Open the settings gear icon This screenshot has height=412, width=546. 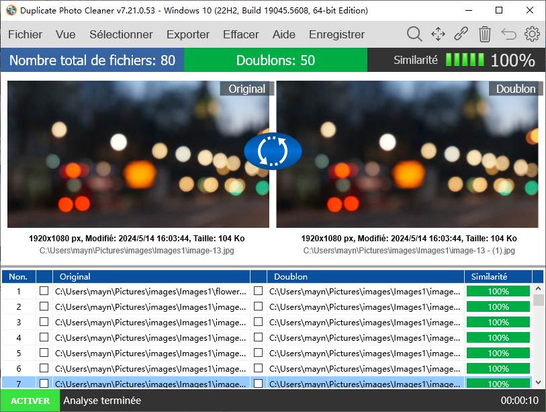(x=532, y=34)
